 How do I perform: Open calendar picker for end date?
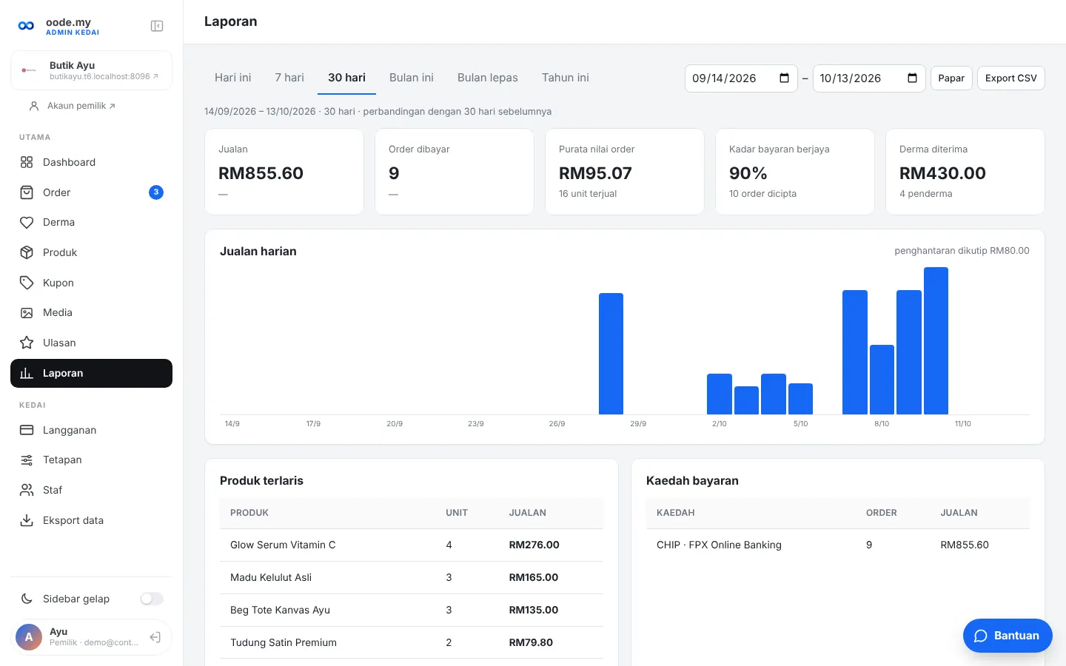[x=912, y=78]
